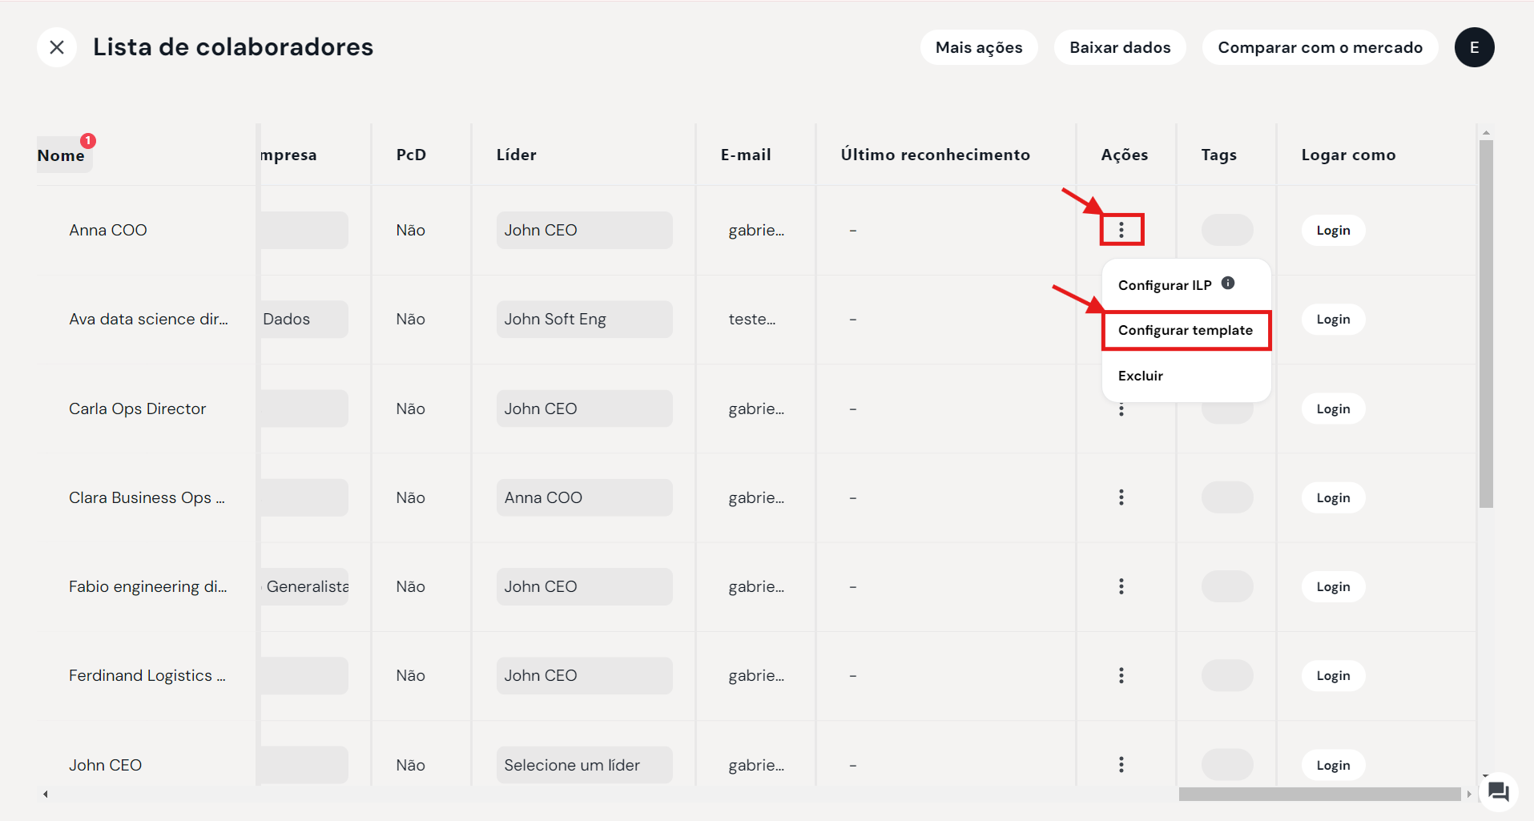Select Configurar template menu entry
Viewport: 1534px width, 821px height.
tap(1186, 330)
